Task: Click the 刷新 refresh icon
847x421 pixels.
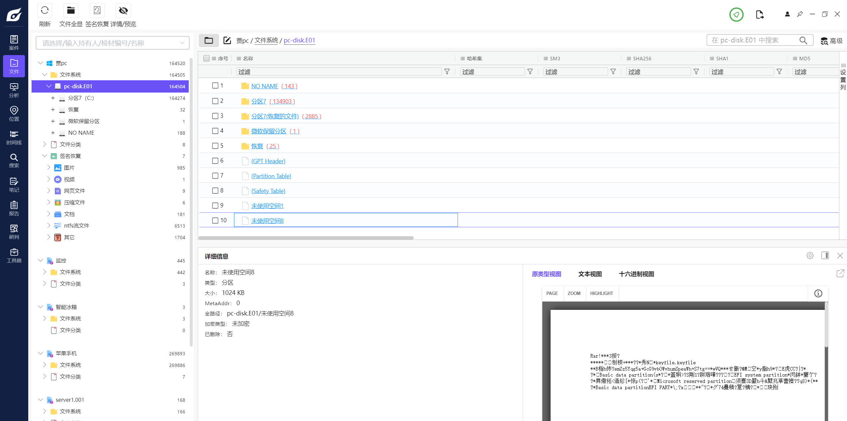Action: [45, 11]
